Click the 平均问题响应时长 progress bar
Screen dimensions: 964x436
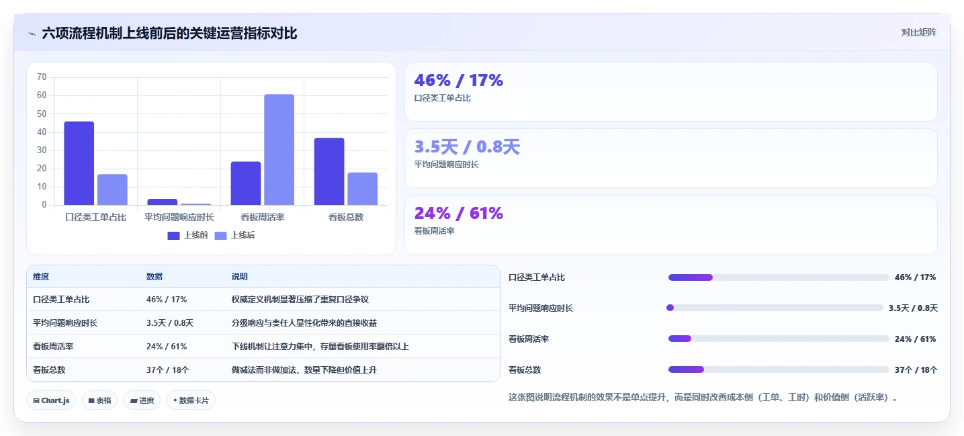[x=775, y=308]
